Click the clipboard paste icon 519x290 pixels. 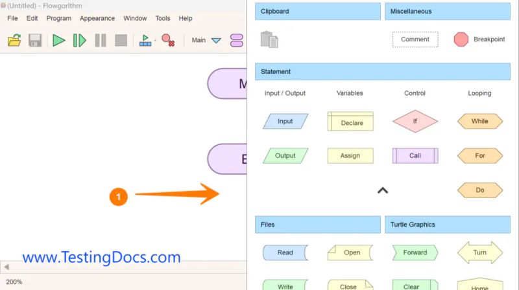269,39
